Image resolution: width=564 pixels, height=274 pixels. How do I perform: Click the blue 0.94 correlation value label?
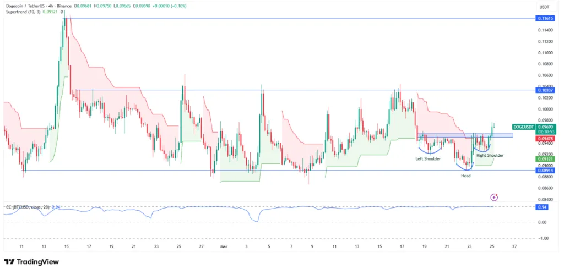point(541,207)
